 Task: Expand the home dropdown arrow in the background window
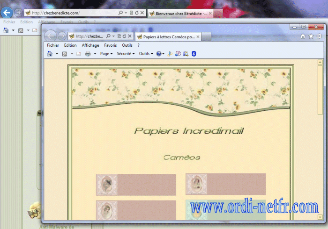(x=13, y=30)
